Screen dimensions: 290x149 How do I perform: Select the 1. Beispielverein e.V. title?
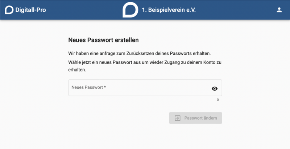pos(169,10)
